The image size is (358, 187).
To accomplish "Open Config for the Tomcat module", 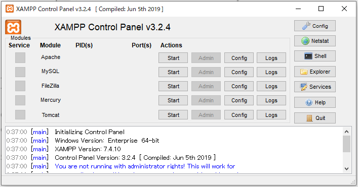I will click(x=239, y=115).
